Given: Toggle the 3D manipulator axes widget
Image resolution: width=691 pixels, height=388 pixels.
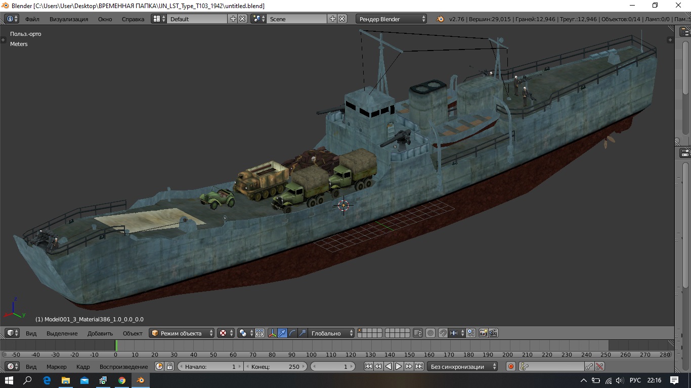Looking at the screenshot, I should coord(273,333).
